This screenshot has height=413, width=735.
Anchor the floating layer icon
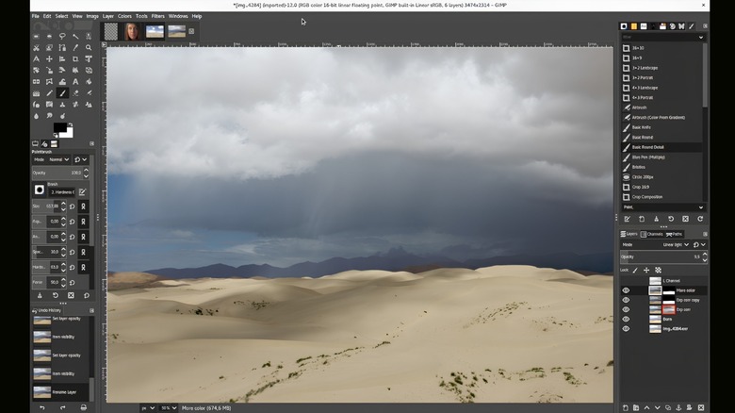click(x=678, y=408)
